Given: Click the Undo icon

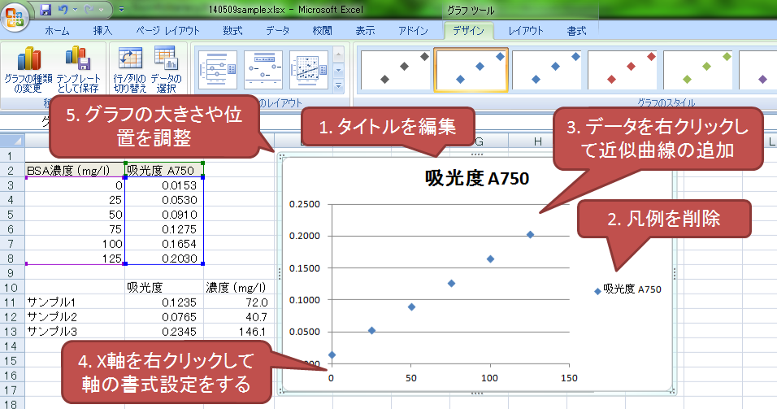Looking at the screenshot, I should pyautogui.click(x=63, y=11).
